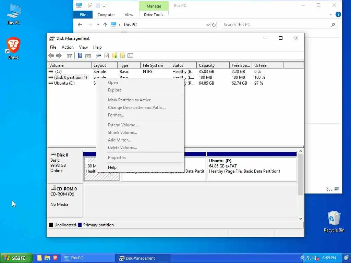Sort by the Capacity column header
Viewport: 351px width, 263px height.
point(213,65)
